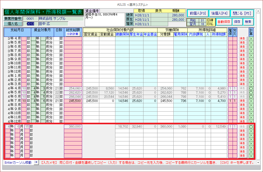Toggle 労災 flag for 4年7月 row

(235, 101)
